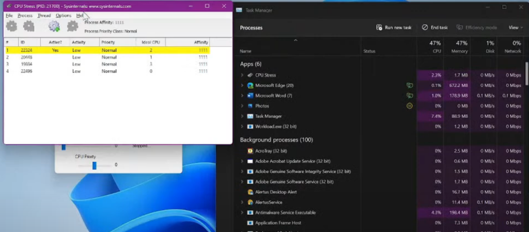Screen dimensions: 529x232
Task: Expand Adobe Acrobat Update Service group
Action: pyautogui.click(x=242, y=161)
